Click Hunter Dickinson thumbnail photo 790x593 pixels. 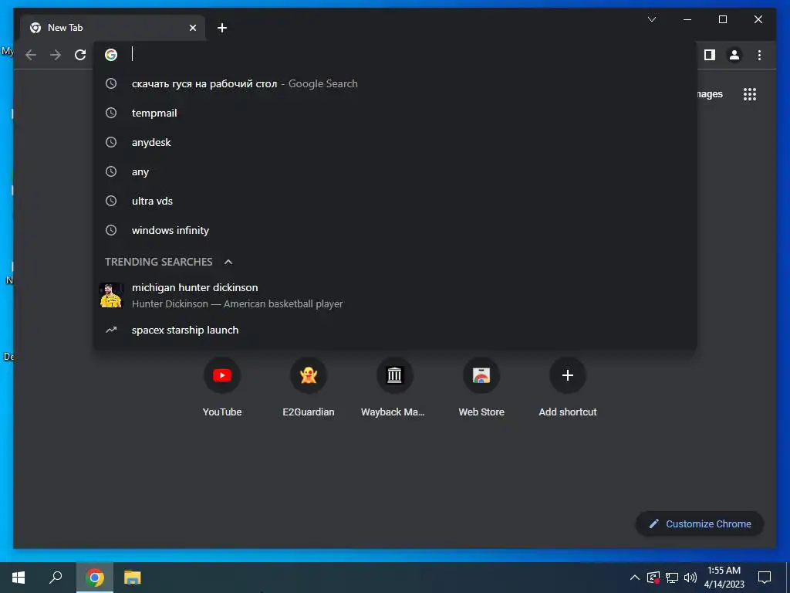coord(111,295)
